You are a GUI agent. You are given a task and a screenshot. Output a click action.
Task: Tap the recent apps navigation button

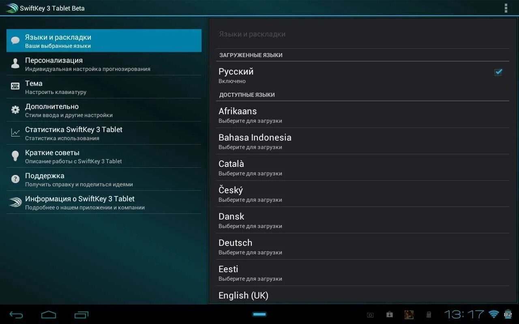[x=81, y=315]
